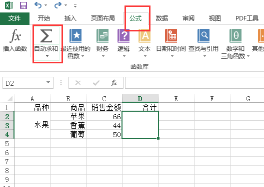
Task: Click cell containing 苹果
Action: (68, 116)
